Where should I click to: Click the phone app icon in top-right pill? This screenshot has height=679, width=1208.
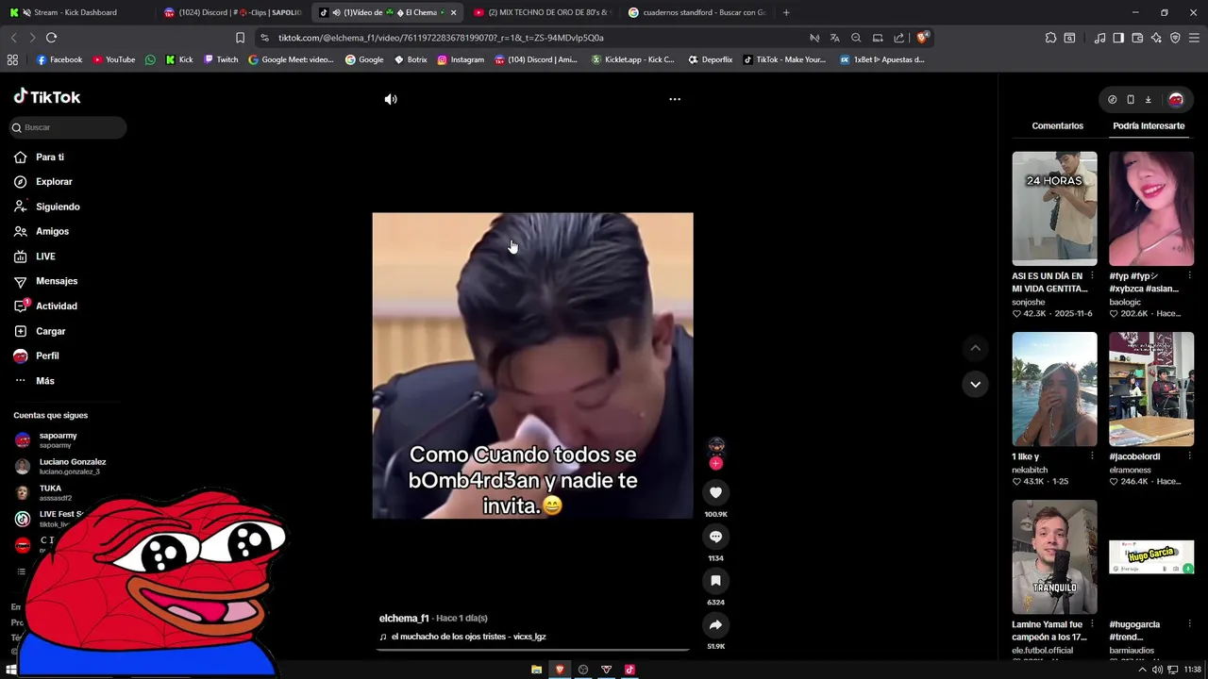click(1131, 99)
